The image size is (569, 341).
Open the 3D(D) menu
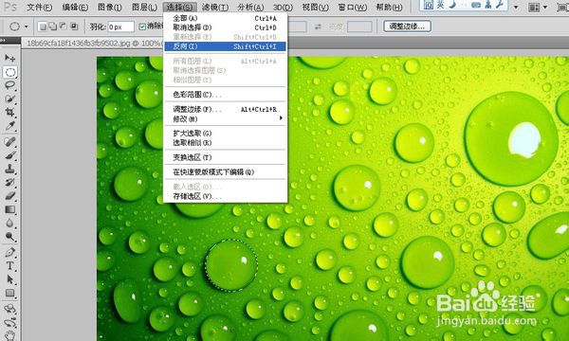click(x=283, y=7)
